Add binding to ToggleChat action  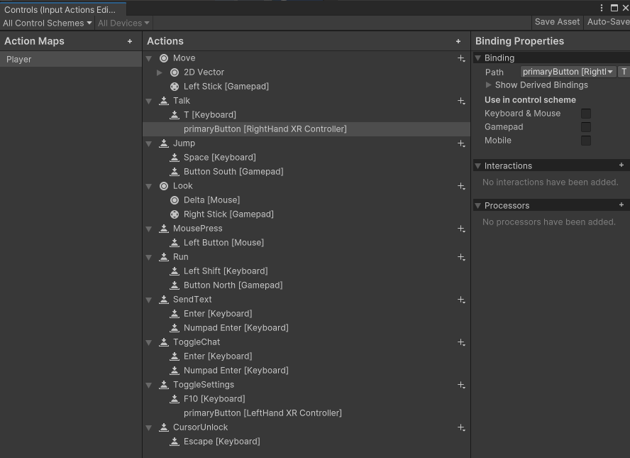click(x=461, y=342)
